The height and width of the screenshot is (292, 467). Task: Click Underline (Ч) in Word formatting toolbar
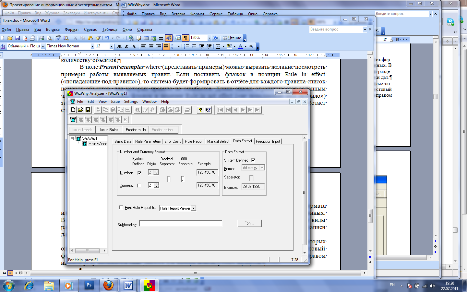(134, 46)
